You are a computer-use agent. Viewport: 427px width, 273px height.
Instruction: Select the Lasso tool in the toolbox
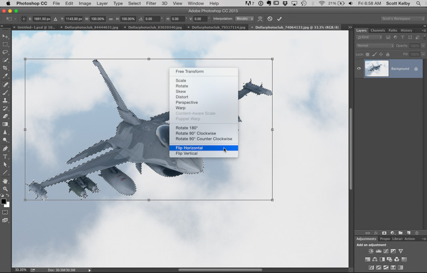[x=6, y=52]
